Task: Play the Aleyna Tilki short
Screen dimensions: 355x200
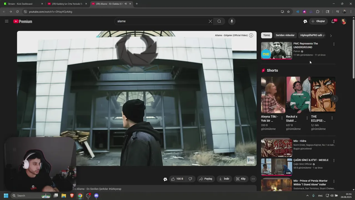Action: 273,94
